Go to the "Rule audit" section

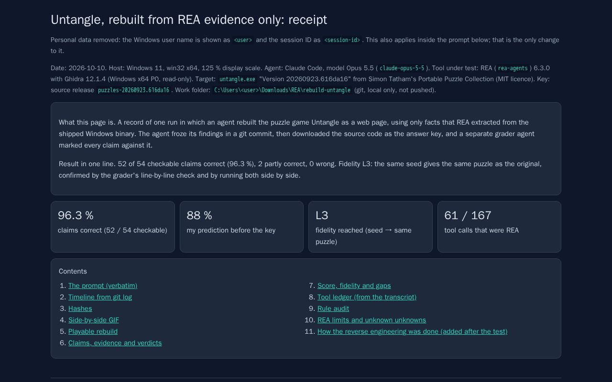click(333, 308)
